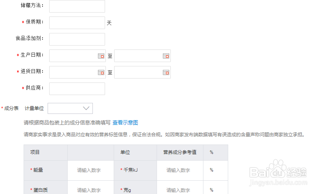The width and height of the screenshot is (325, 194).
Task: Open the 查看示意图 link
Action: pyautogui.click(x=125, y=123)
